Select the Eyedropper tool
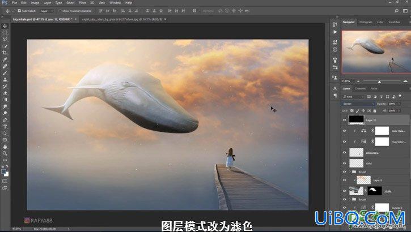Screen dimensions: 411x232 (x=5, y=59)
